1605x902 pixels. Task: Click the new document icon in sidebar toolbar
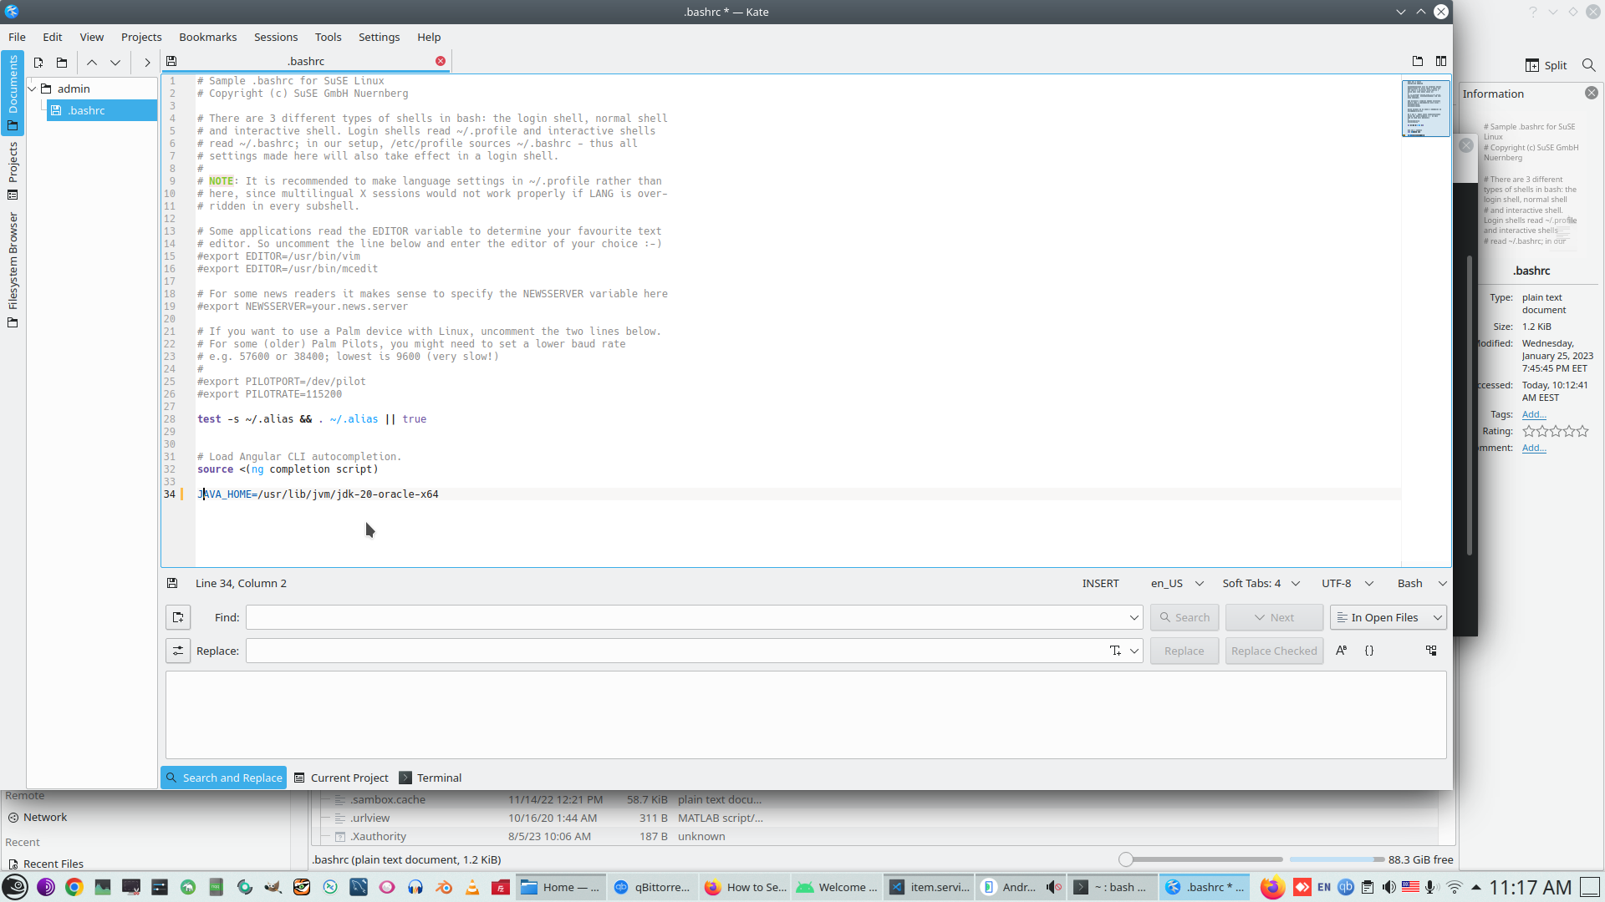(x=38, y=62)
